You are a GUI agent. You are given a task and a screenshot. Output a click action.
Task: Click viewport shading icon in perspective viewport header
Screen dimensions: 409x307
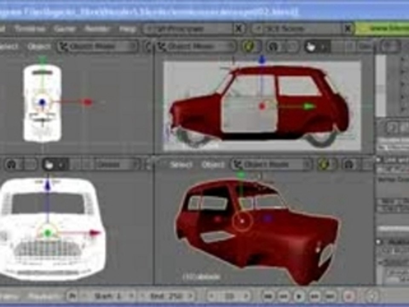[324, 165]
